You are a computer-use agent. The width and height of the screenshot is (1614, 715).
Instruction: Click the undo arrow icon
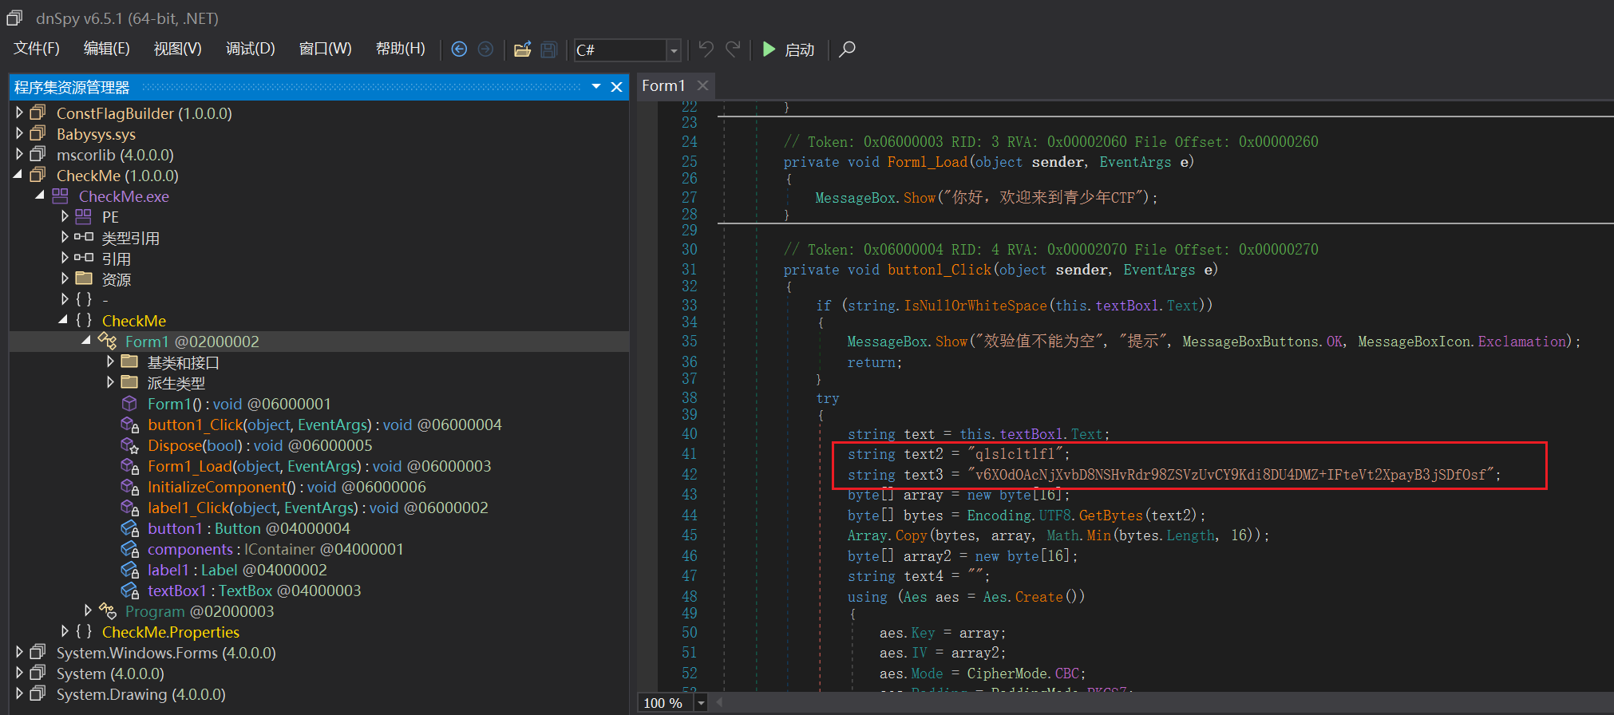pyautogui.click(x=706, y=49)
